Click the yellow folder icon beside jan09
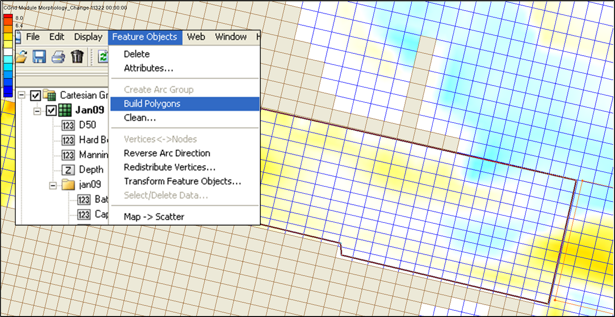Viewport: 615px width, 317px height. pos(69,185)
